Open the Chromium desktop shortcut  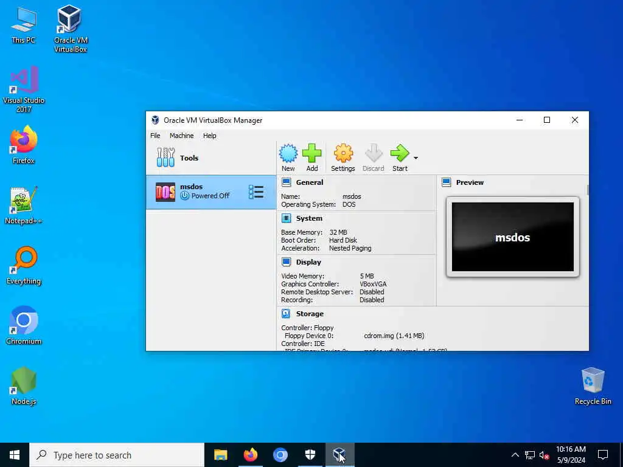(24, 326)
